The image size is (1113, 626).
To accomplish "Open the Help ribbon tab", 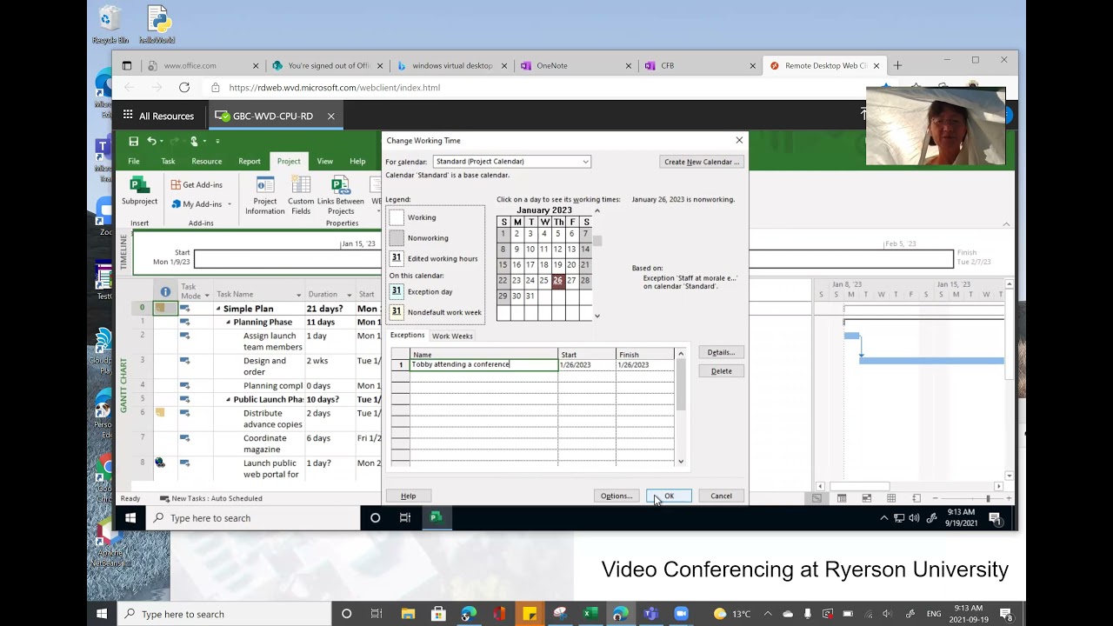I will 357,161.
